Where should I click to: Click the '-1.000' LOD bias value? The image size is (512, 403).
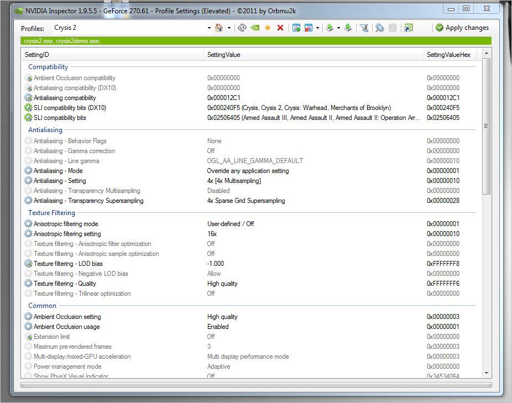(x=216, y=264)
